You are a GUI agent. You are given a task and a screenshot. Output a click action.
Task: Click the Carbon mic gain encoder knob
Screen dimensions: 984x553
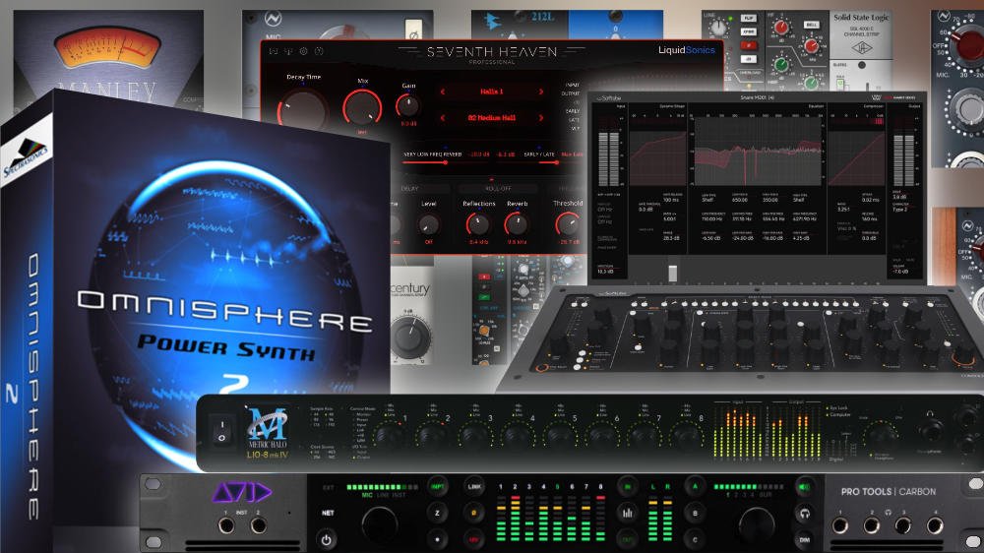[380, 525]
